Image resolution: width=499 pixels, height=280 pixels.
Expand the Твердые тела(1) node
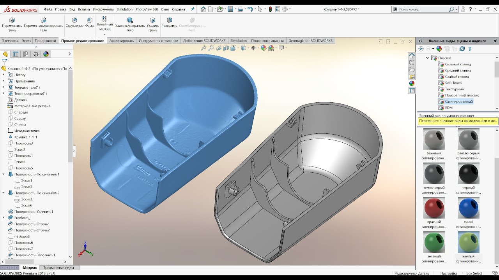point(4,87)
